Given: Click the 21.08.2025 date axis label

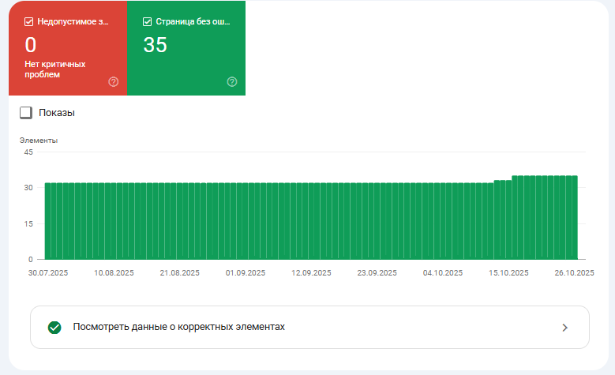Looking at the screenshot, I should point(180,272).
